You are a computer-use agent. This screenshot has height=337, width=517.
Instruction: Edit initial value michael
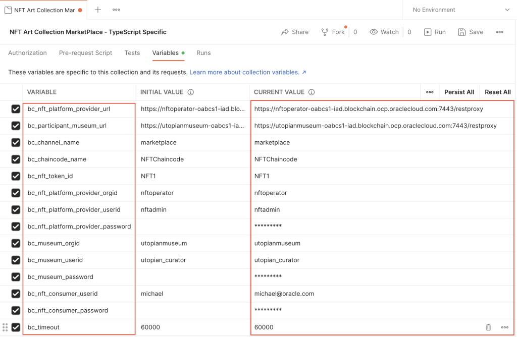pos(193,294)
